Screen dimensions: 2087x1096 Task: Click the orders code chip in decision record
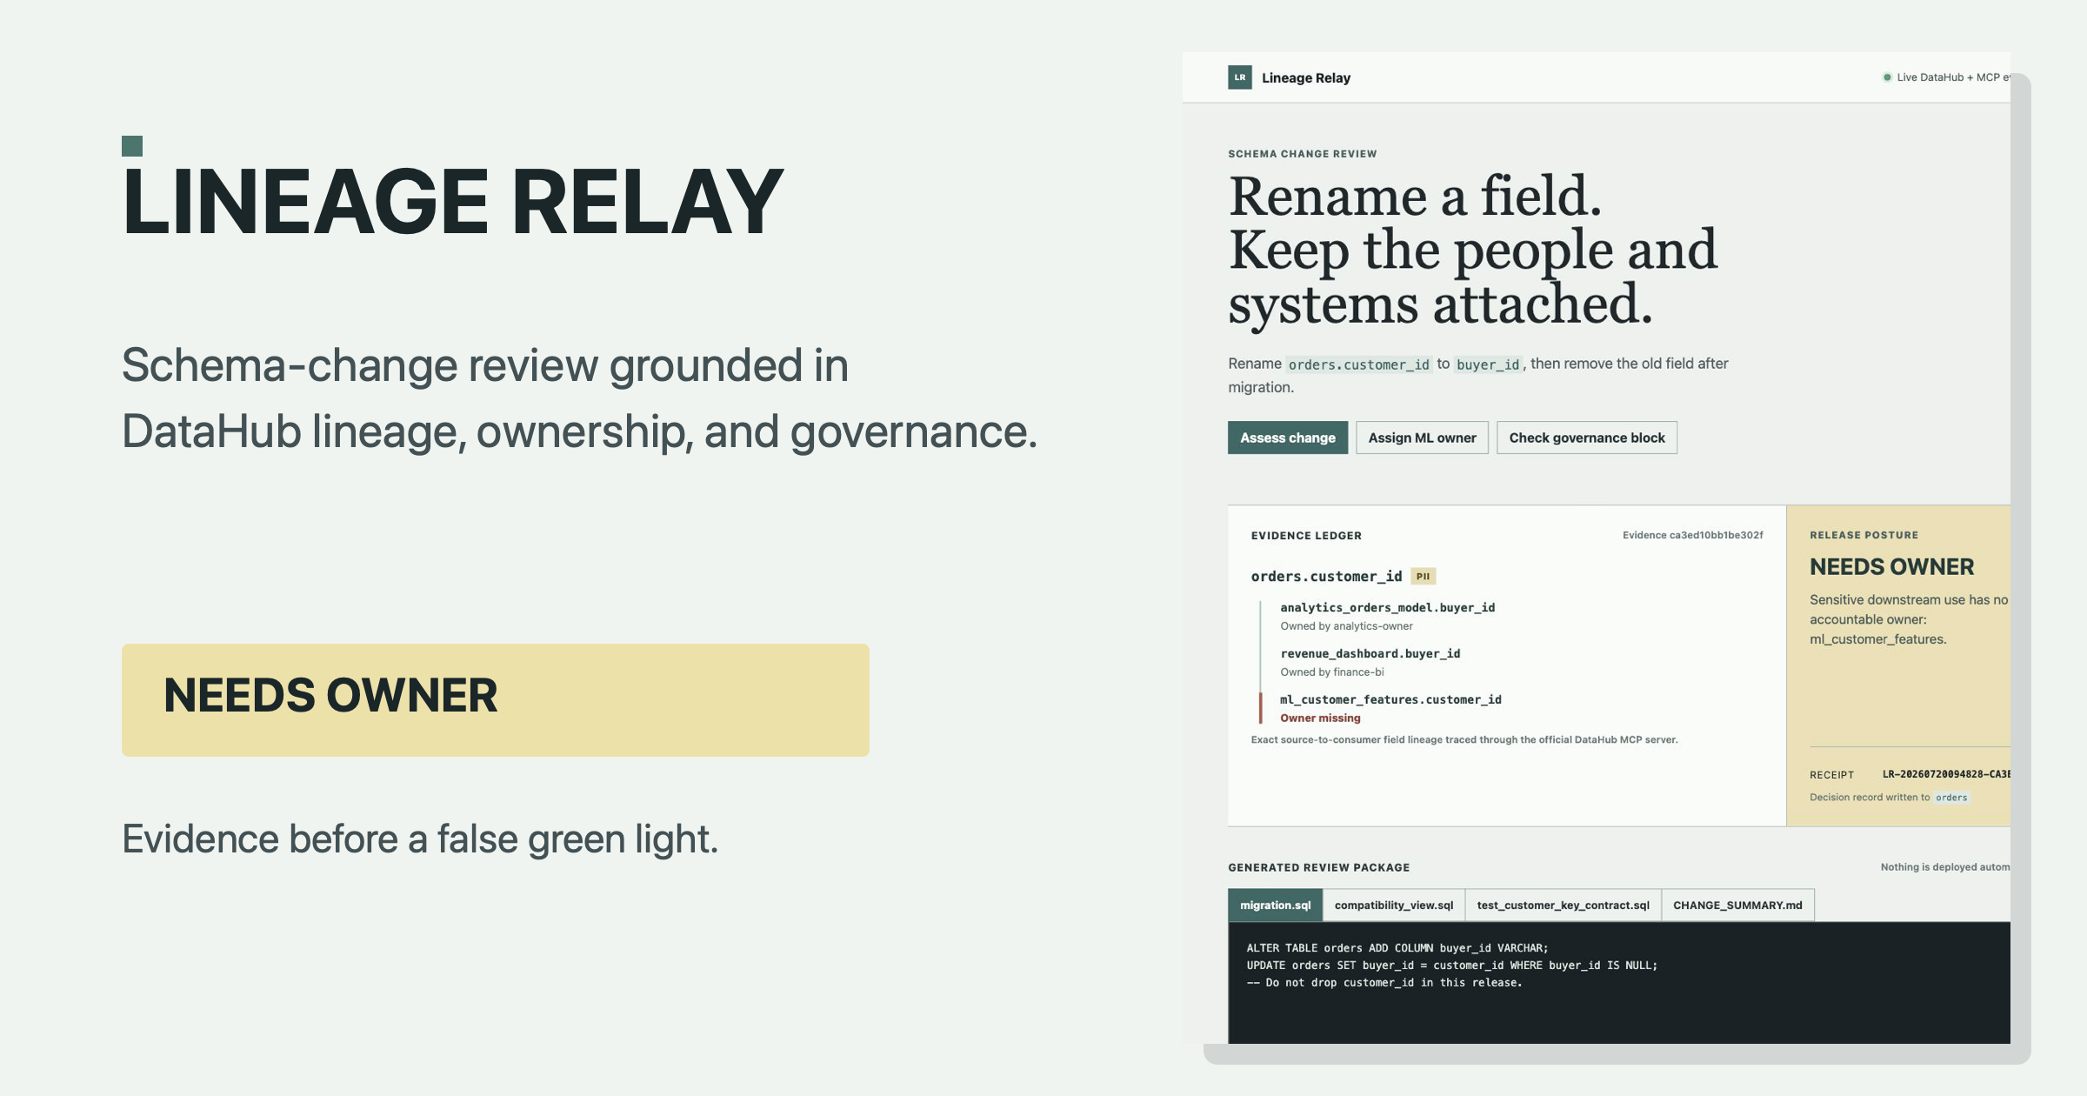(1951, 798)
